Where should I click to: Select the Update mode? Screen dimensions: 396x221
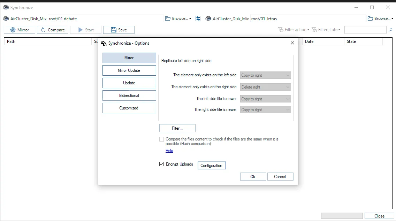[129, 83]
